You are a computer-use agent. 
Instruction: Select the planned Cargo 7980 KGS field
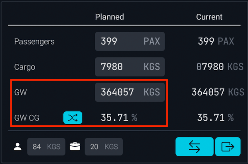pyautogui.click(x=130, y=67)
